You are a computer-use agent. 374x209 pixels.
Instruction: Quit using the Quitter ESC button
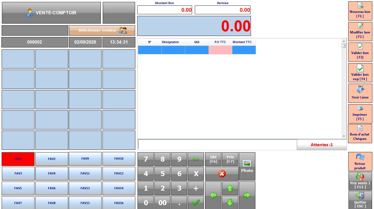[x=360, y=200]
